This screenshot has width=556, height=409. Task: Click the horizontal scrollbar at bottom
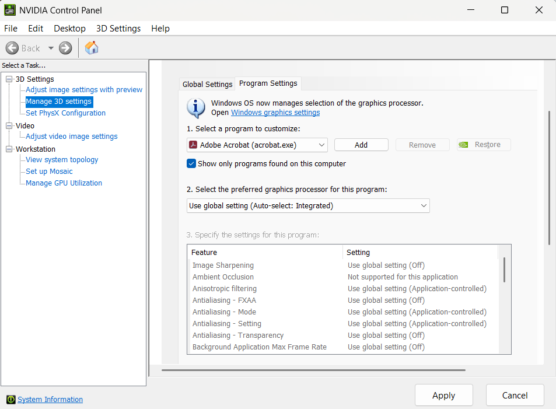pos(313,370)
